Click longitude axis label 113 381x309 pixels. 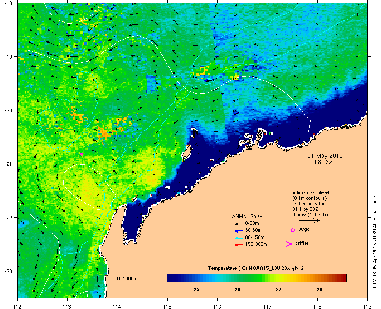pyautogui.click(x=67, y=307)
